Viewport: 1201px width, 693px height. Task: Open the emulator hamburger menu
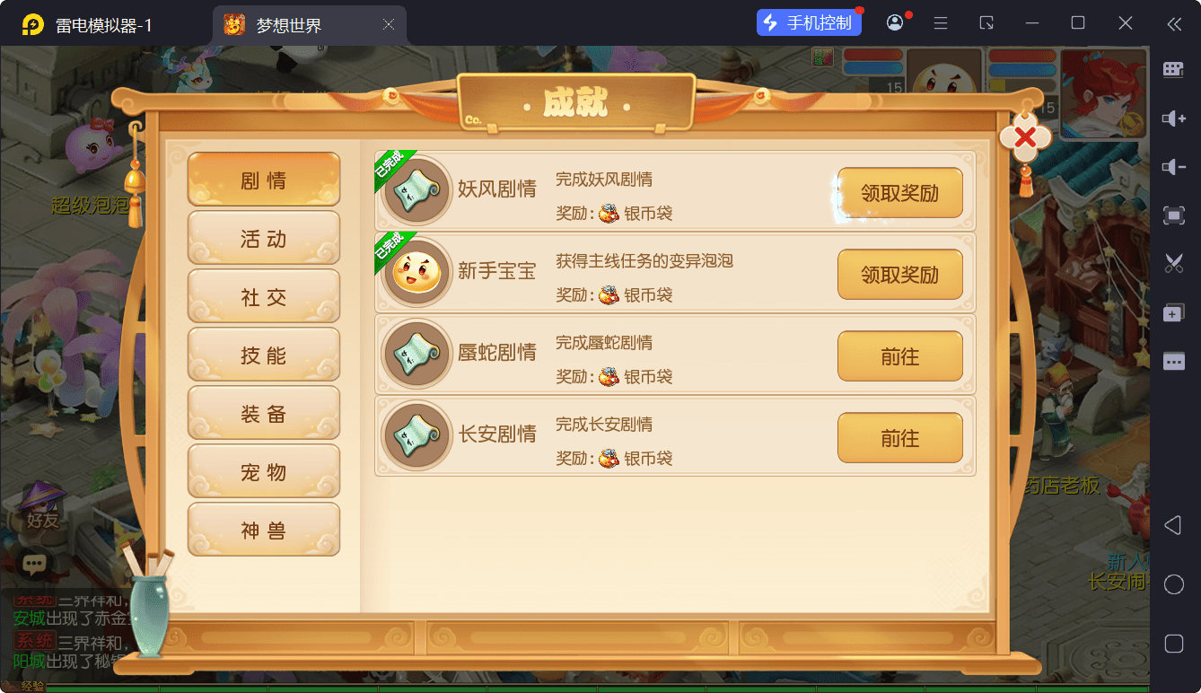tap(941, 23)
